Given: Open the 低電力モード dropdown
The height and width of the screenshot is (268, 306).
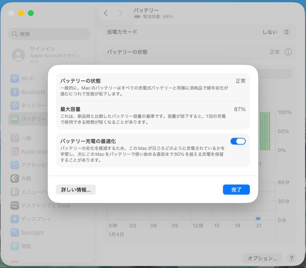Looking at the screenshot, I should pos(287,32).
